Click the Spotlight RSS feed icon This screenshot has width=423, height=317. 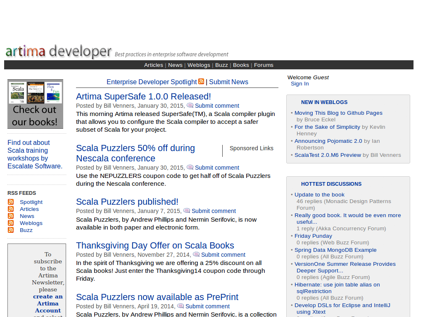point(11,202)
